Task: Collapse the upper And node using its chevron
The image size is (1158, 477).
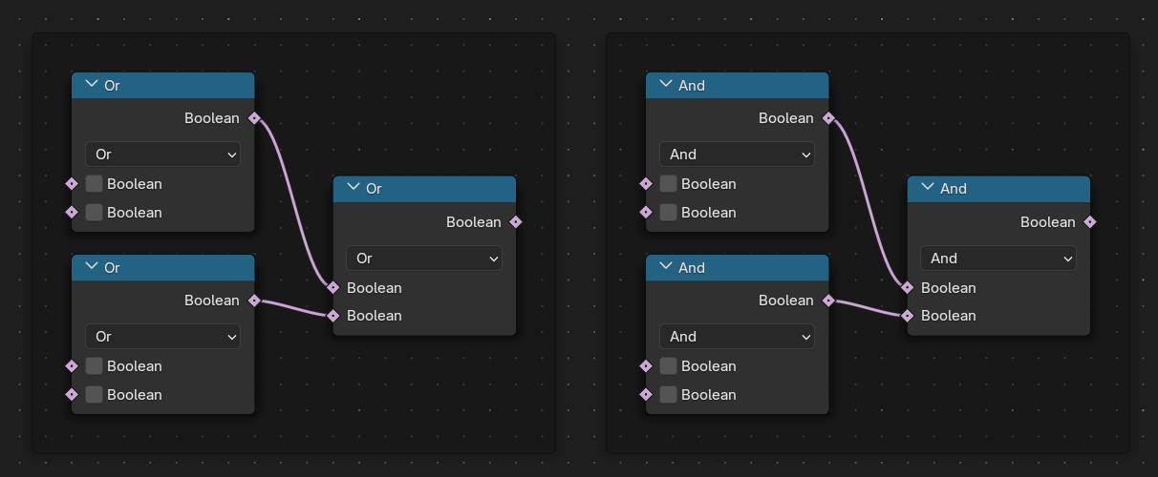Action: (666, 84)
